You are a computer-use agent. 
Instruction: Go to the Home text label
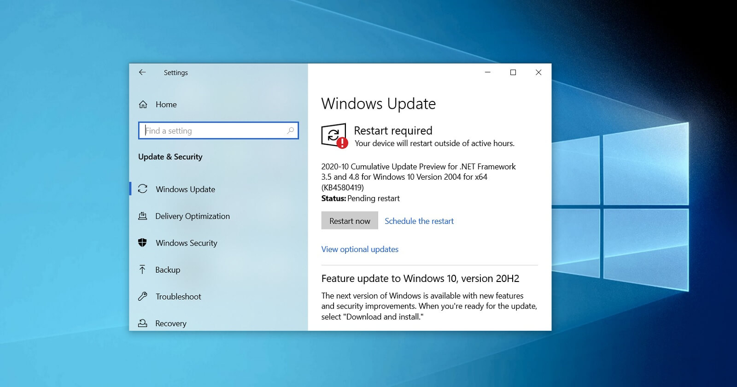tap(166, 105)
